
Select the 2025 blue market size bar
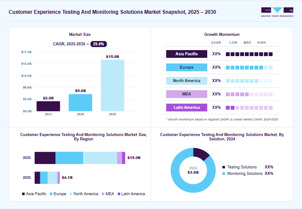pyautogui.click(x=80, y=103)
